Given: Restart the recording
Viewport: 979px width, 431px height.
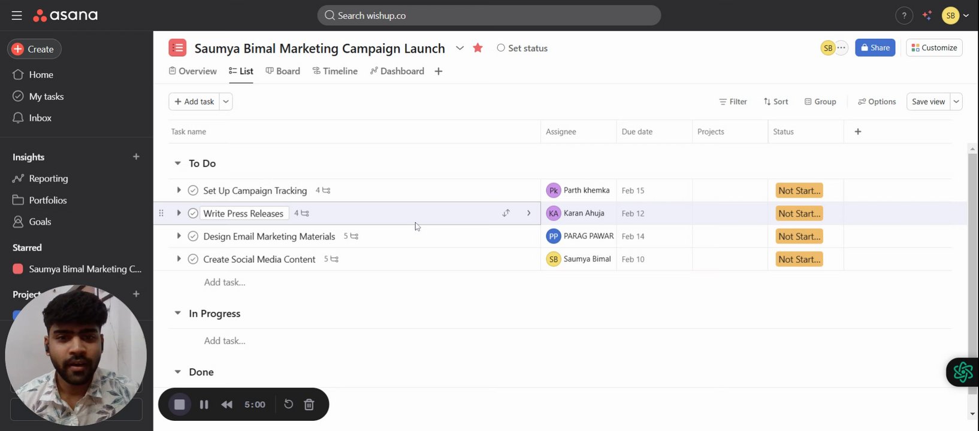Looking at the screenshot, I should click(288, 405).
